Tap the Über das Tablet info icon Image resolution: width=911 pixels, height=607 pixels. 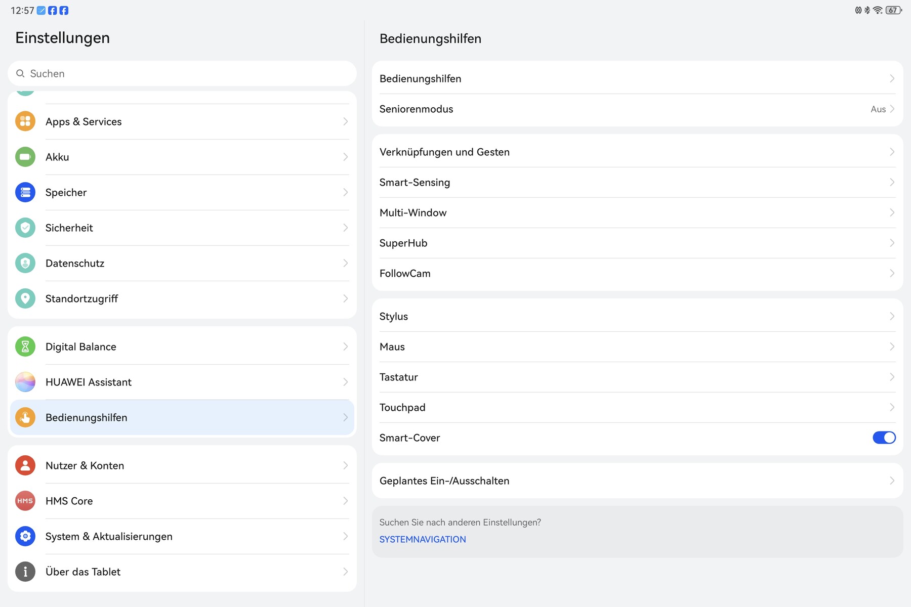coord(25,572)
